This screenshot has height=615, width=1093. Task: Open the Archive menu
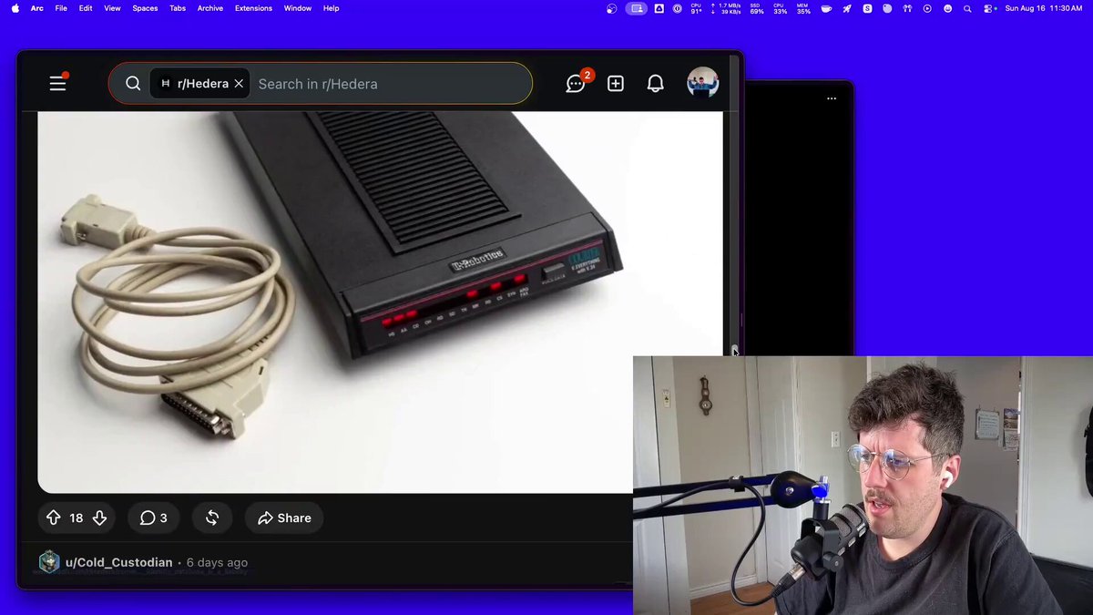[x=210, y=8]
